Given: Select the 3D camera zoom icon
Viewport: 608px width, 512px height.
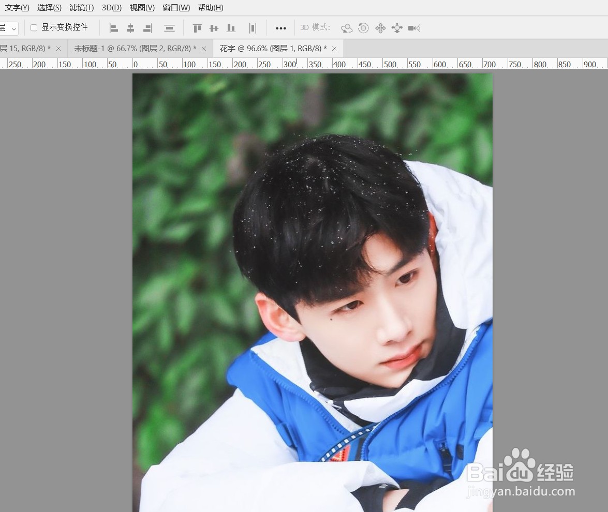Looking at the screenshot, I should tap(414, 28).
